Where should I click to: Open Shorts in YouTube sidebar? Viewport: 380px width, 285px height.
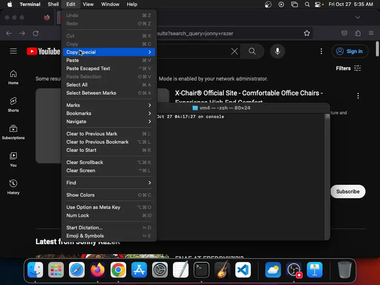pos(13,105)
